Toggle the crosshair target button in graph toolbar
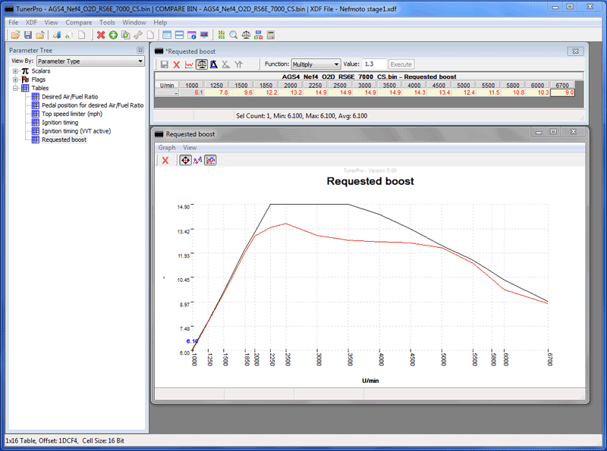Image resolution: width=607 pixels, height=451 pixels. (185, 160)
